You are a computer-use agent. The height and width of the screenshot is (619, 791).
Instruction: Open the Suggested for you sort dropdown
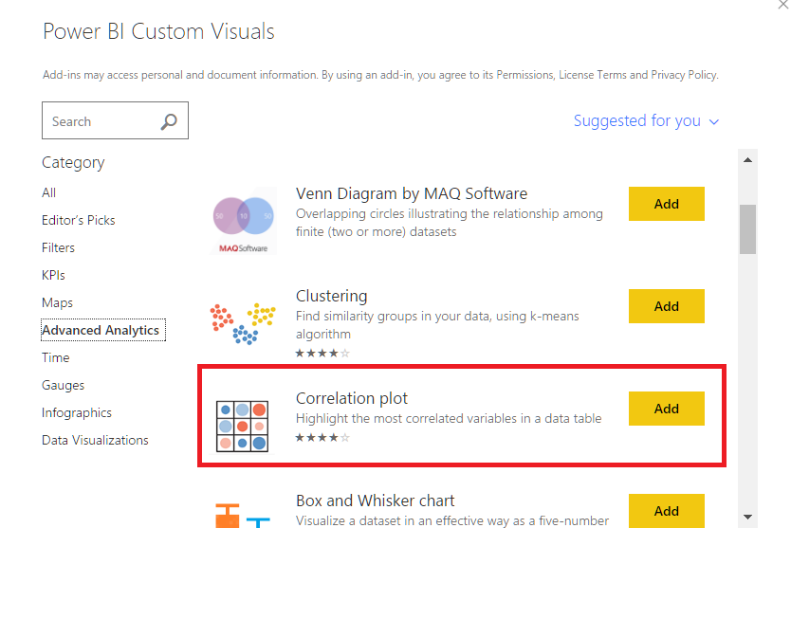click(x=647, y=121)
